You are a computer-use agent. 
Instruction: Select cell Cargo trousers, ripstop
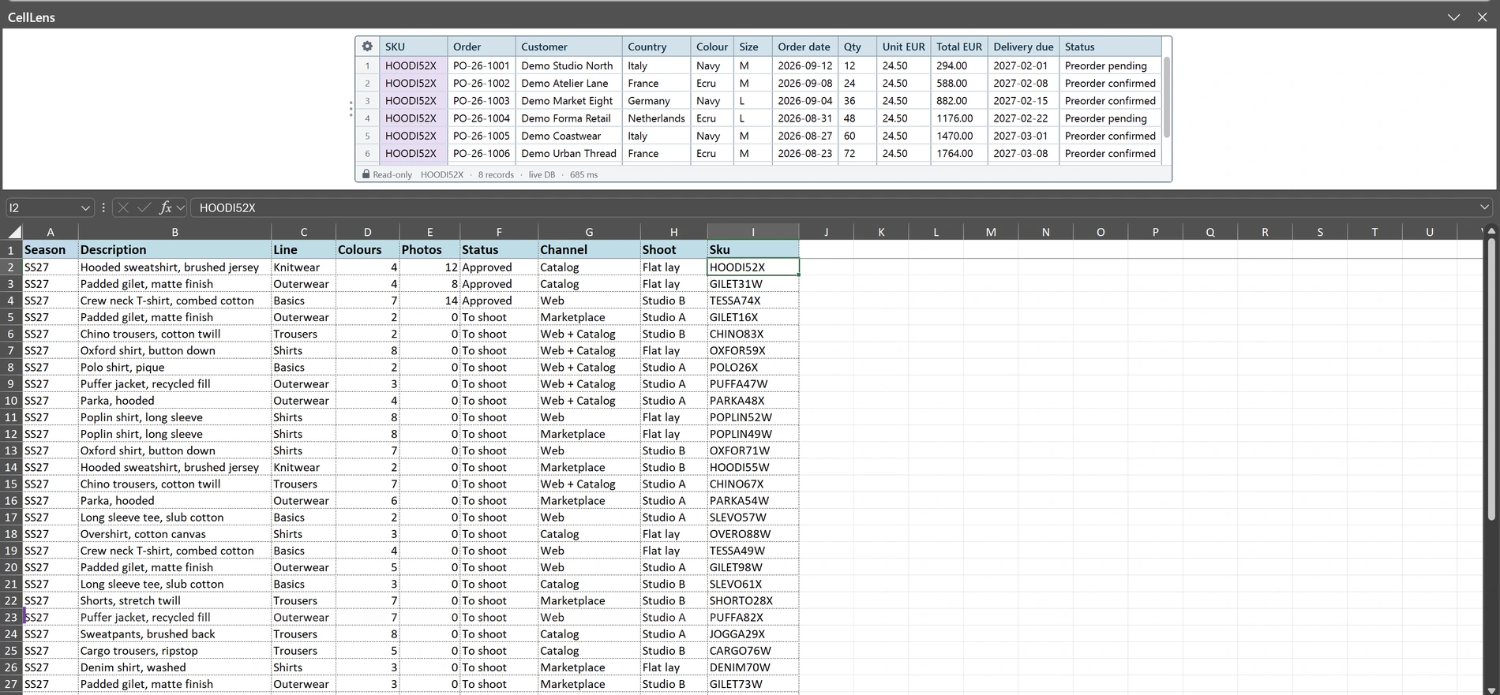click(x=174, y=651)
